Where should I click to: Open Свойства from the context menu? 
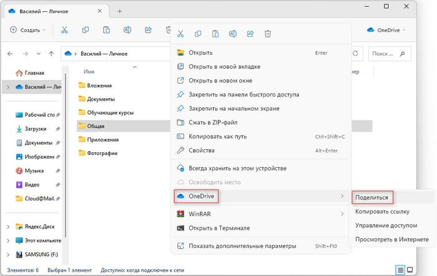pyautogui.click(x=260, y=150)
